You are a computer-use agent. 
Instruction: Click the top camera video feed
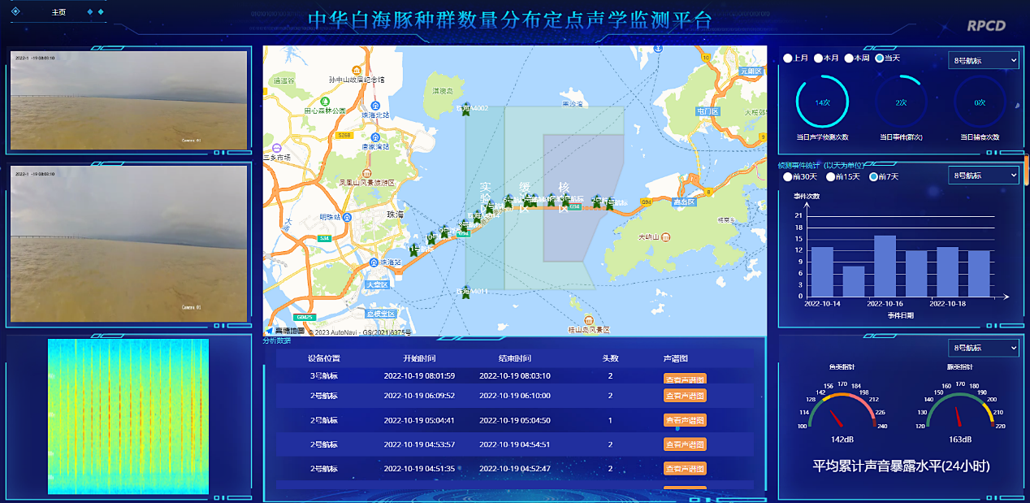pos(128,100)
